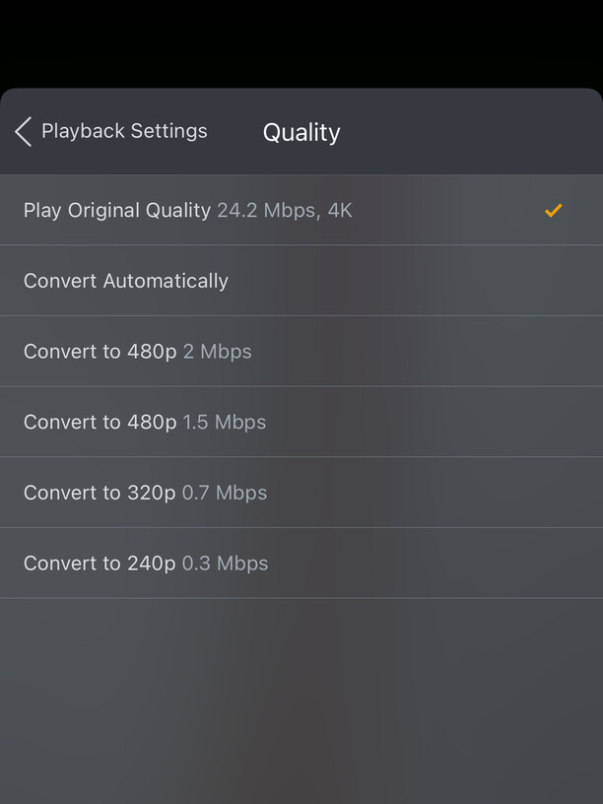Tap the 1.5 Mbps bitrate label
Viewport: 603px width, 804px height.
point(225,422)
